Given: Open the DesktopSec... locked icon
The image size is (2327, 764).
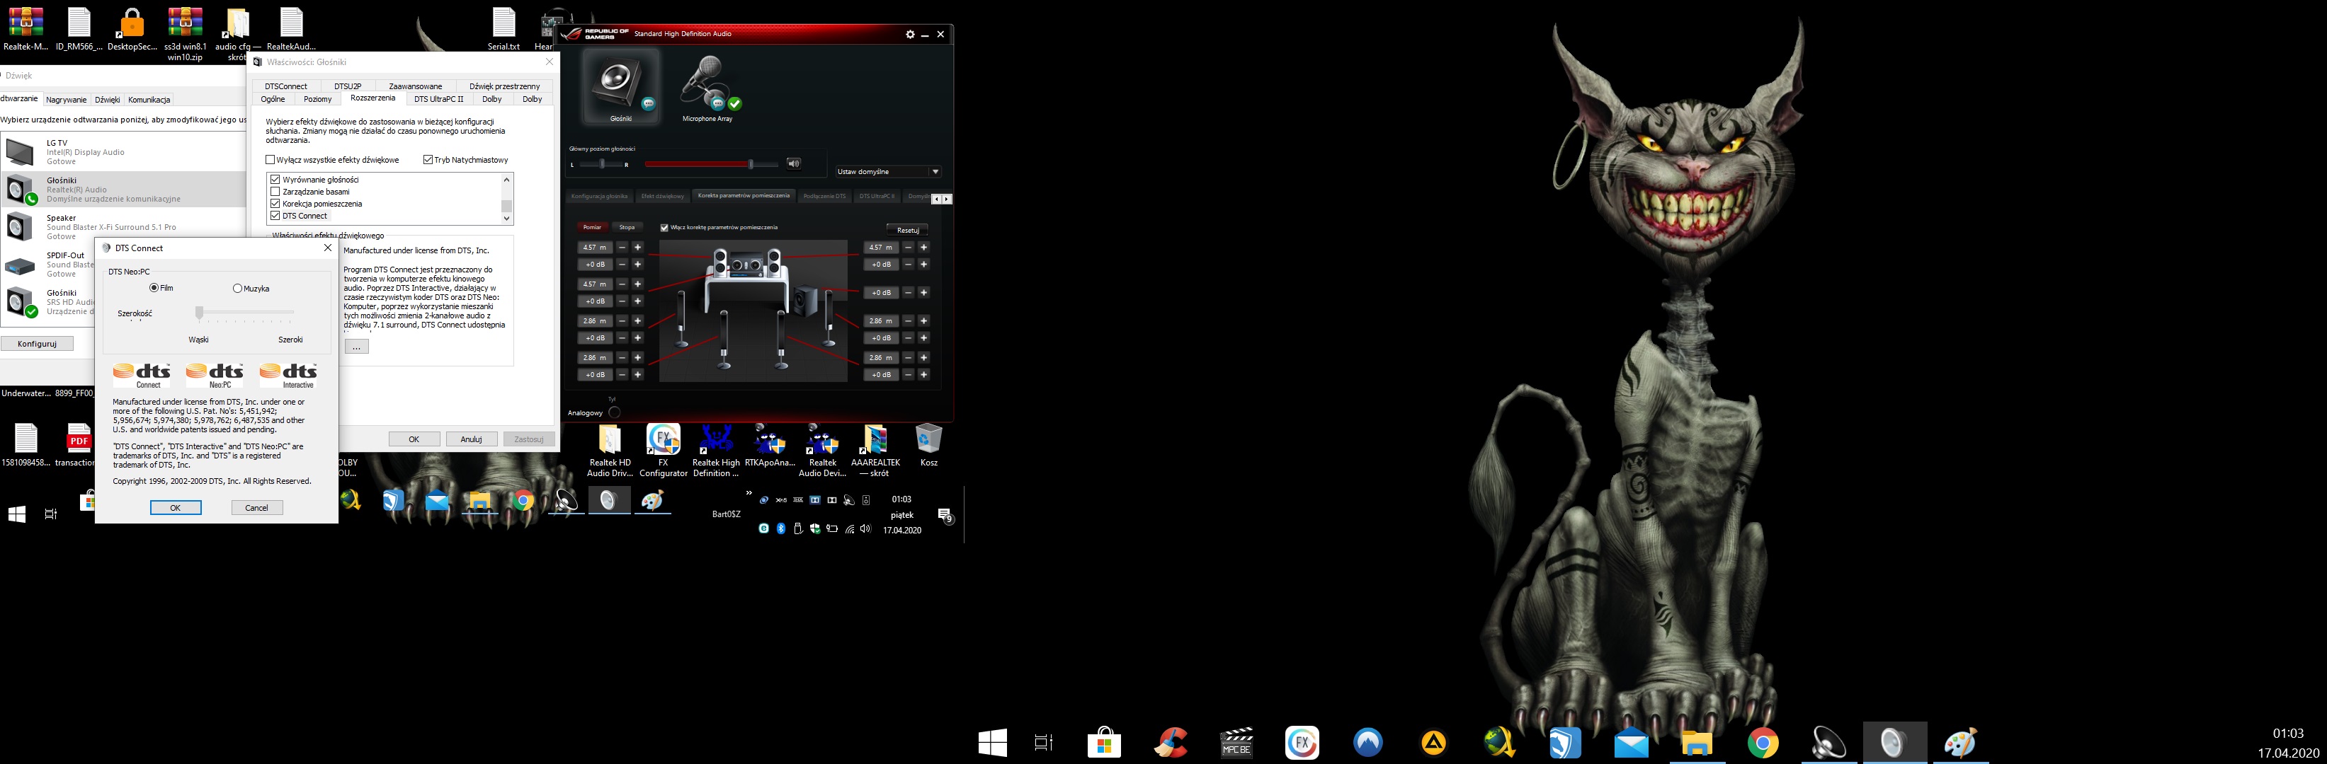Looking at the screenshot, I should [x=132, y=29].
